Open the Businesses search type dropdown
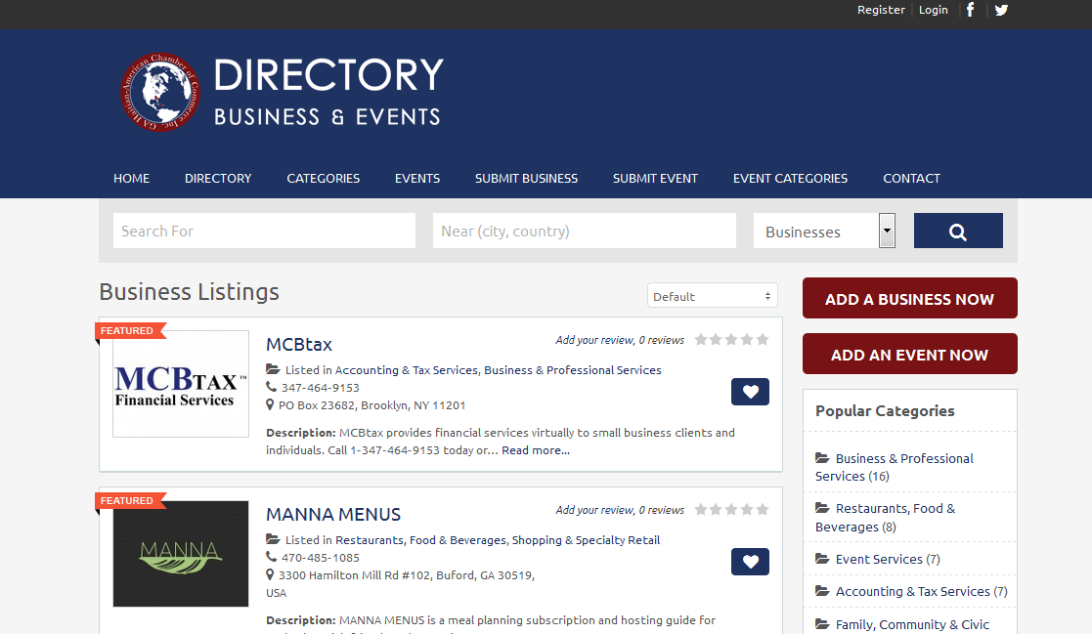The height and width of the screenshot is (634, 1092). (823, 232)
